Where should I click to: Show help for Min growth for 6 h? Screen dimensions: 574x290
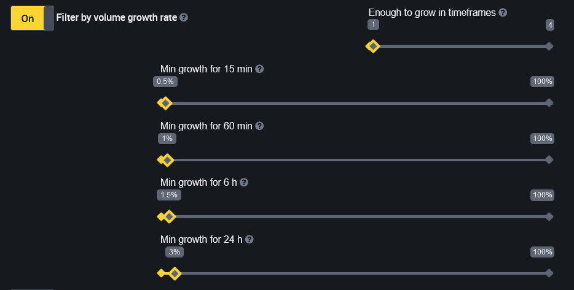coord(244,183)
